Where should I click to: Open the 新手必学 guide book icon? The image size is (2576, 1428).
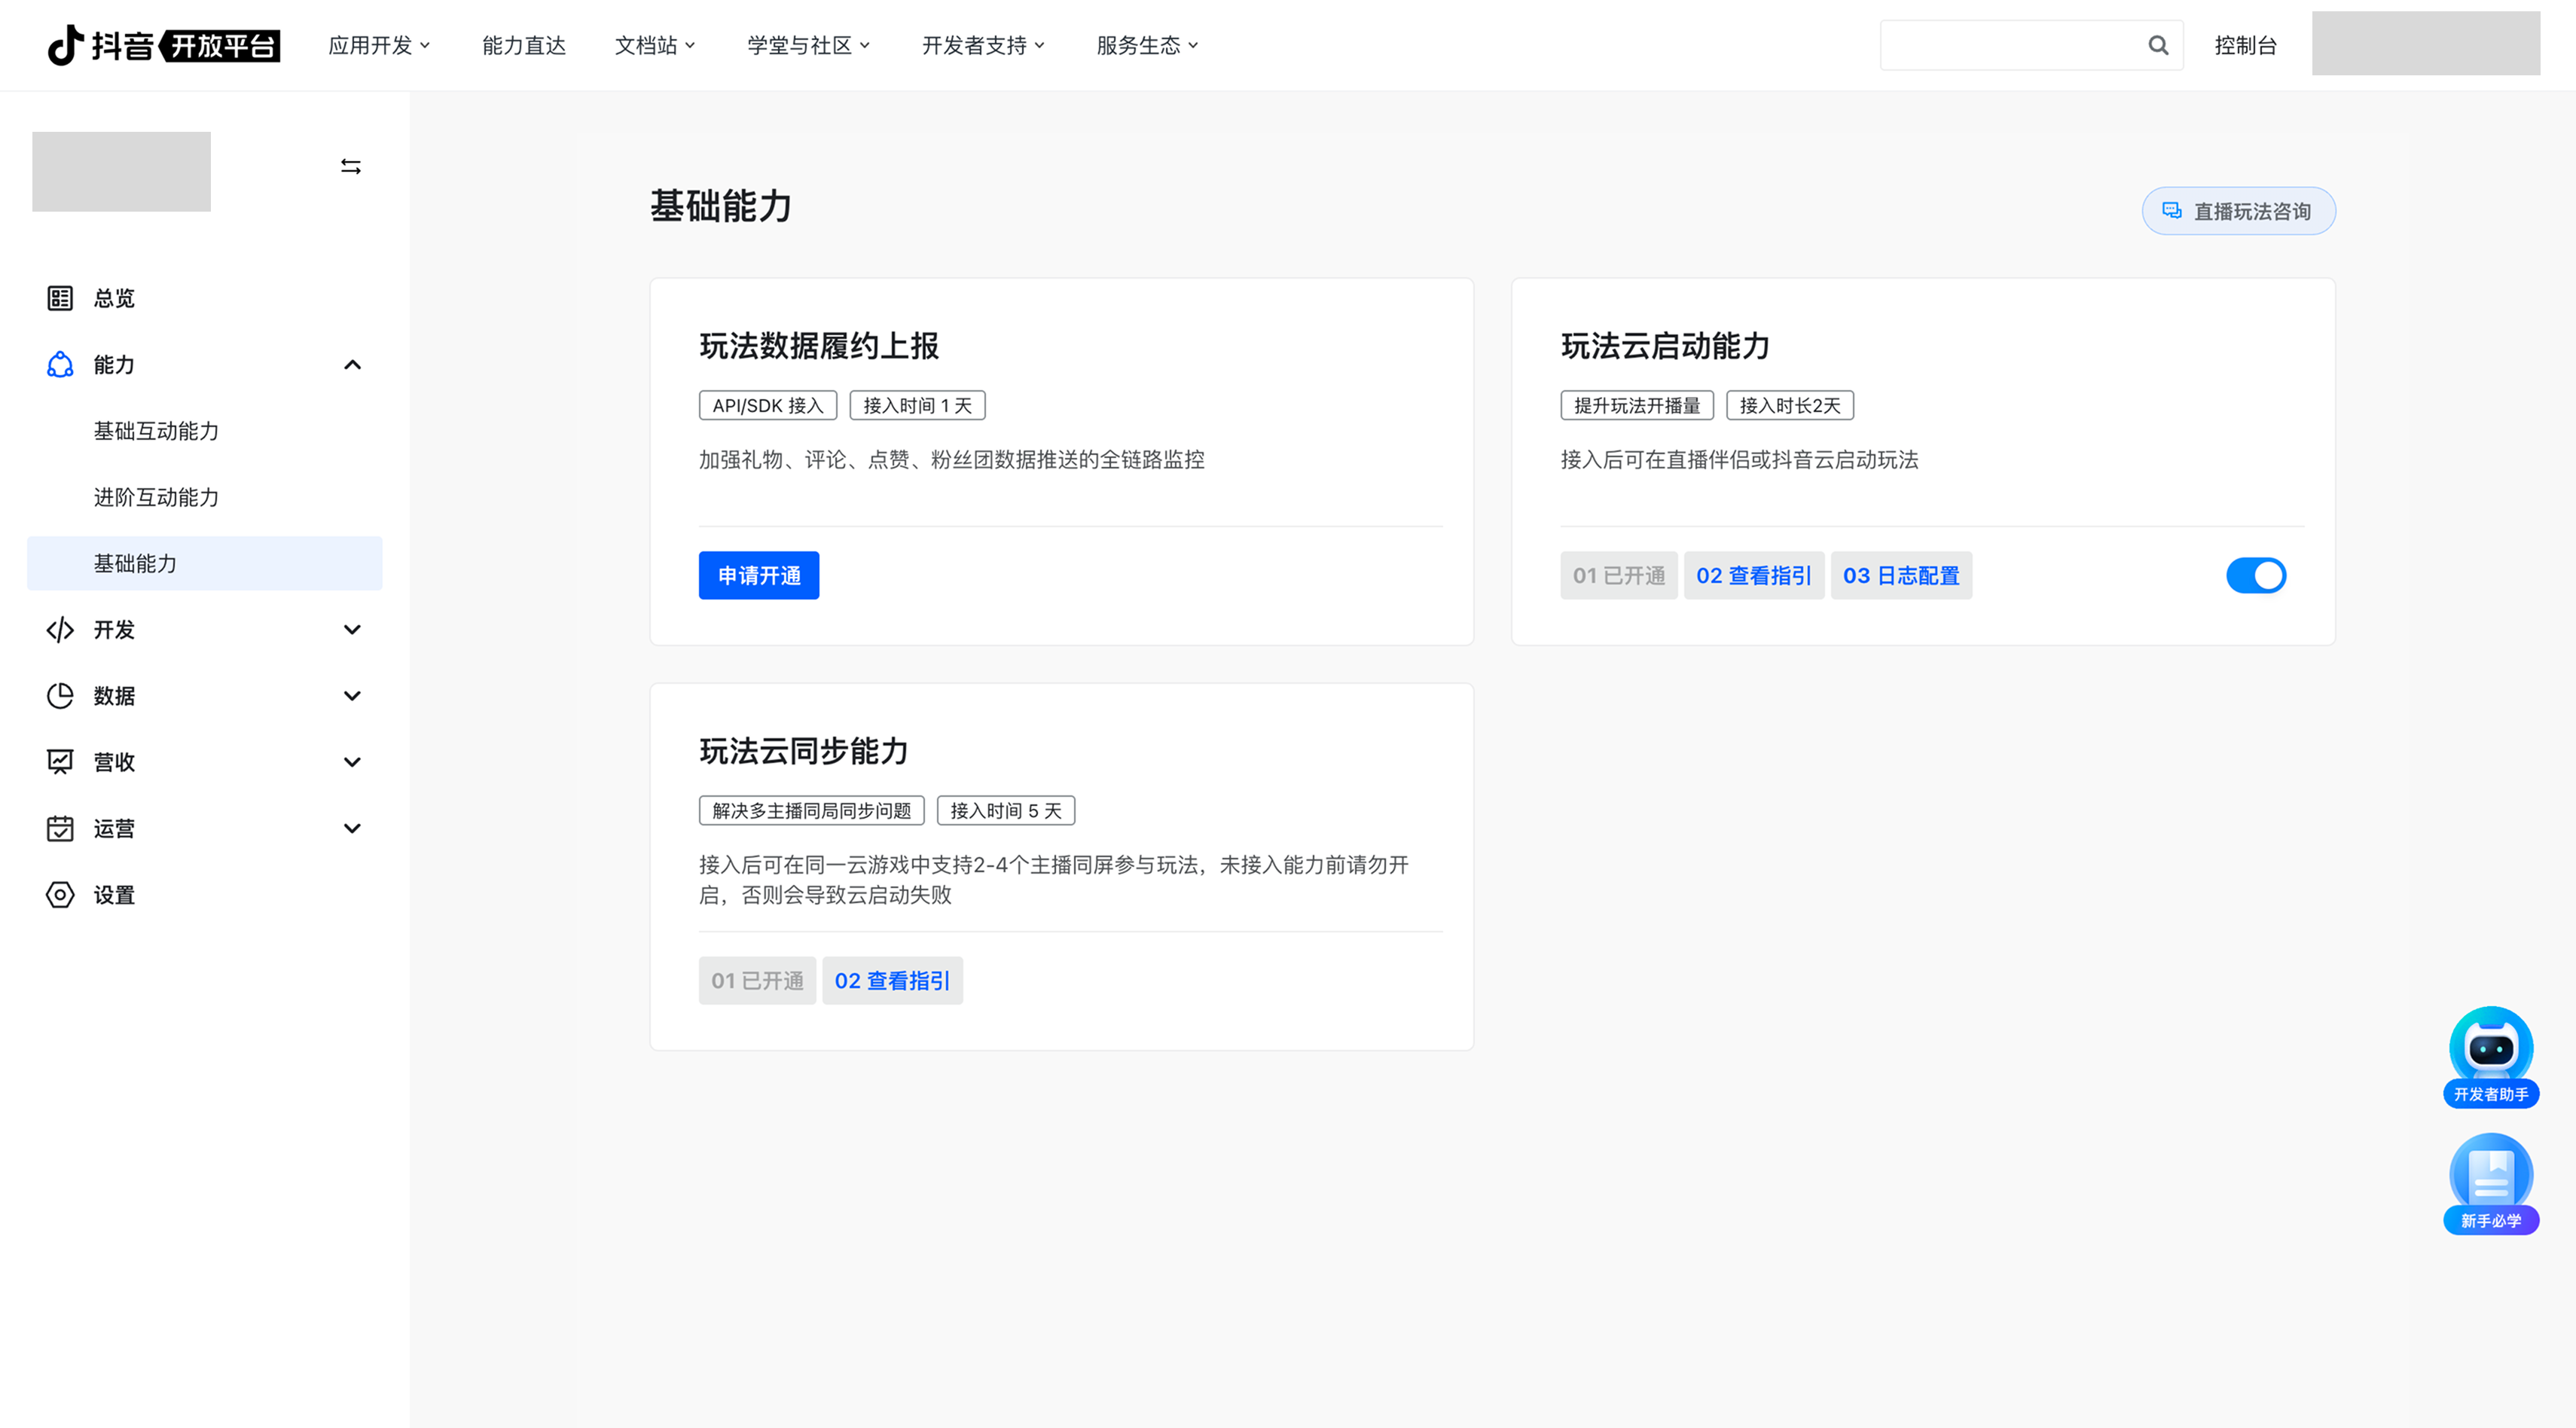coord(2491,1183)
